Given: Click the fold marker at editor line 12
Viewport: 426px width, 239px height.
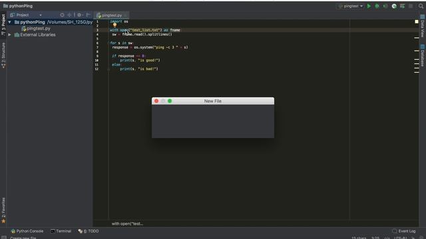Looking at the screenshot, I should 108,69.
